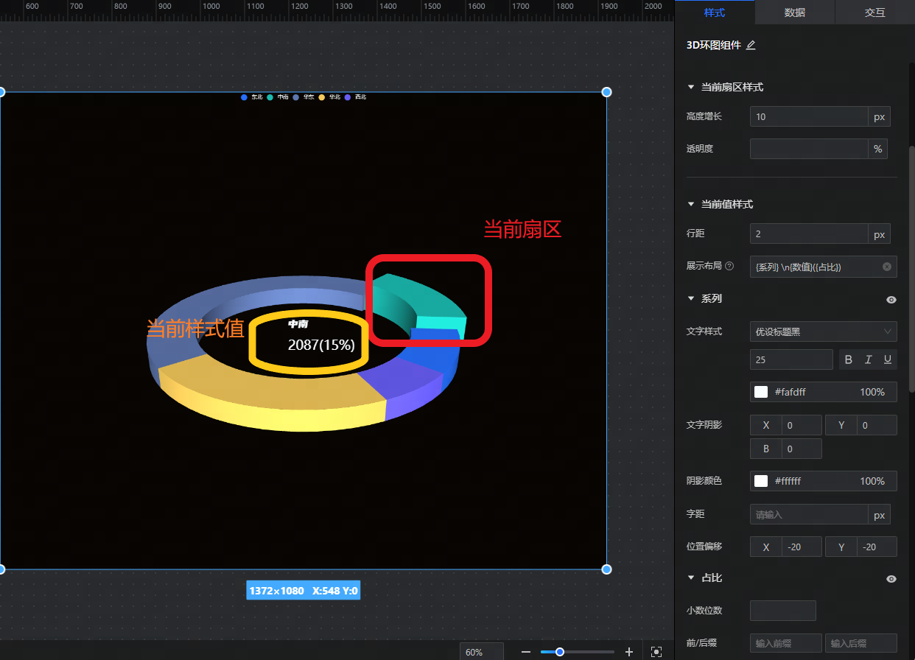
Task: Click the fit-to-screen icon in bottom bar
Action: (656, 652)
